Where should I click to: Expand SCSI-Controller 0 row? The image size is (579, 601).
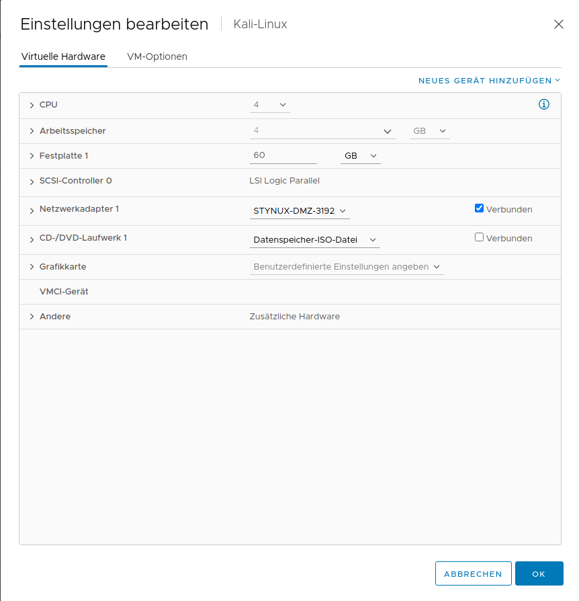32,182
